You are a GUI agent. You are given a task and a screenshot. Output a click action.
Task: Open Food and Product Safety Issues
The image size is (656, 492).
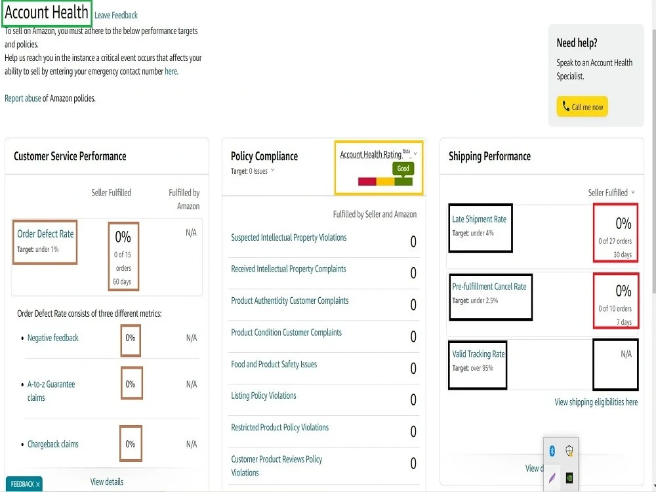click(274, 364)
